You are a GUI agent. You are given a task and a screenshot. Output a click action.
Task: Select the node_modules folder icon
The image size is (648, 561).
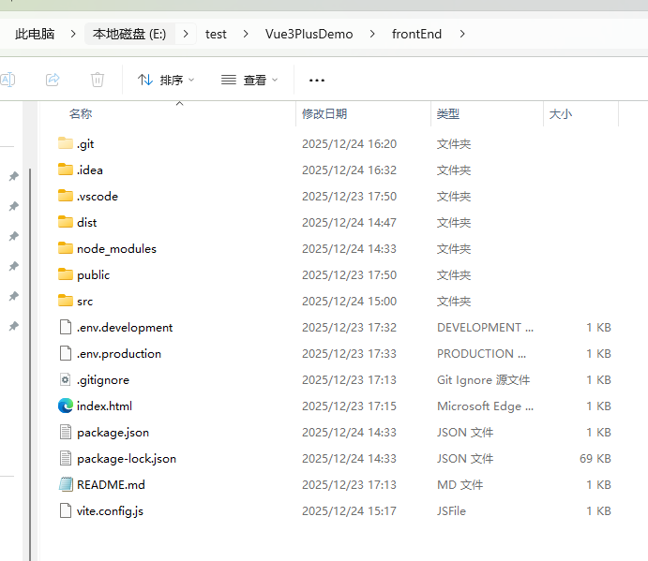[66, 248]
